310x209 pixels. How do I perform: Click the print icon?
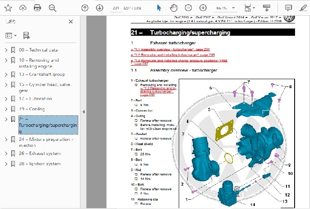pyautogui.click(x=37, y=8)
